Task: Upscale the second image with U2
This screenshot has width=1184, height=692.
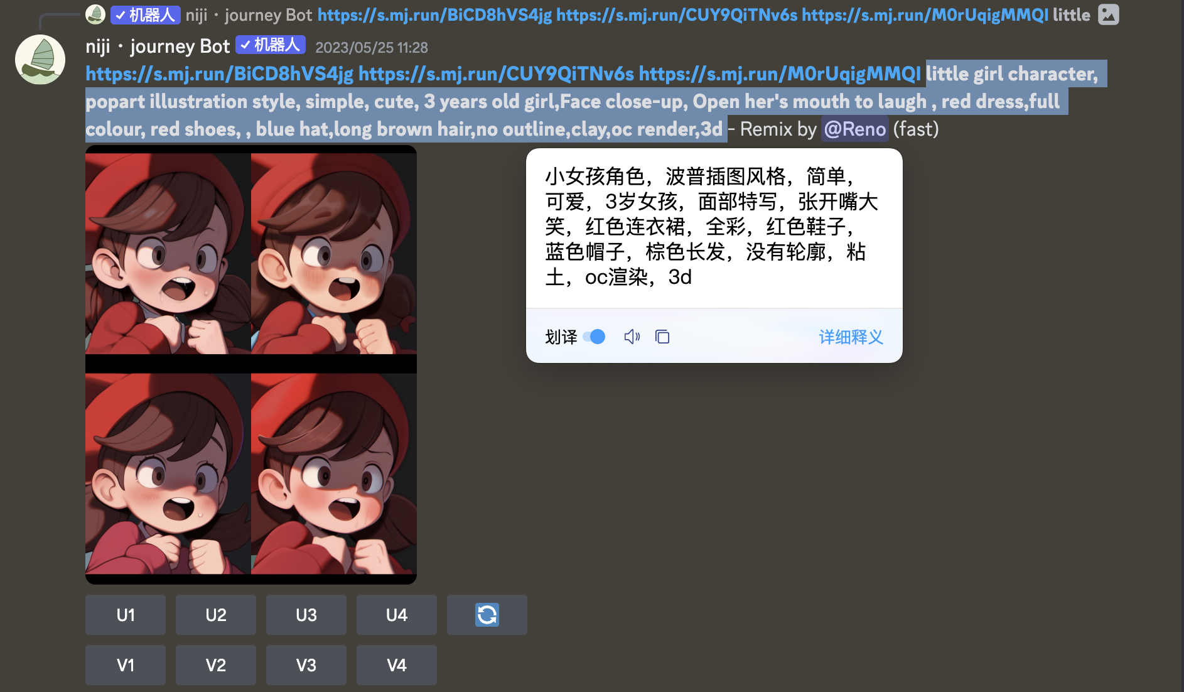Action: click(216, 615)
